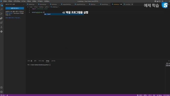
Task: Click the new terminal plus icon
Action: [x=169, y=61]
